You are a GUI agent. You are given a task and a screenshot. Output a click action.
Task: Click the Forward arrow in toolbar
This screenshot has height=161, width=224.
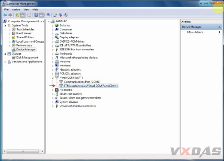point(10,15)
